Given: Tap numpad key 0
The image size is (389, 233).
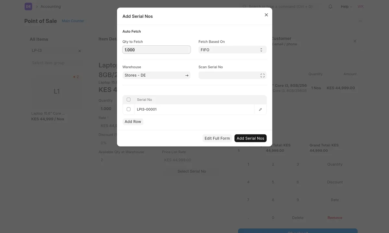Looking at the screenshot, I should point(273,218).
